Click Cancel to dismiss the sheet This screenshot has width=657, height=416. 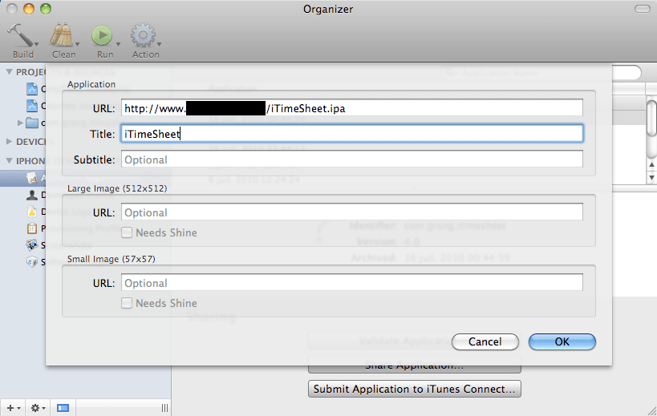[x=485, y=341]
